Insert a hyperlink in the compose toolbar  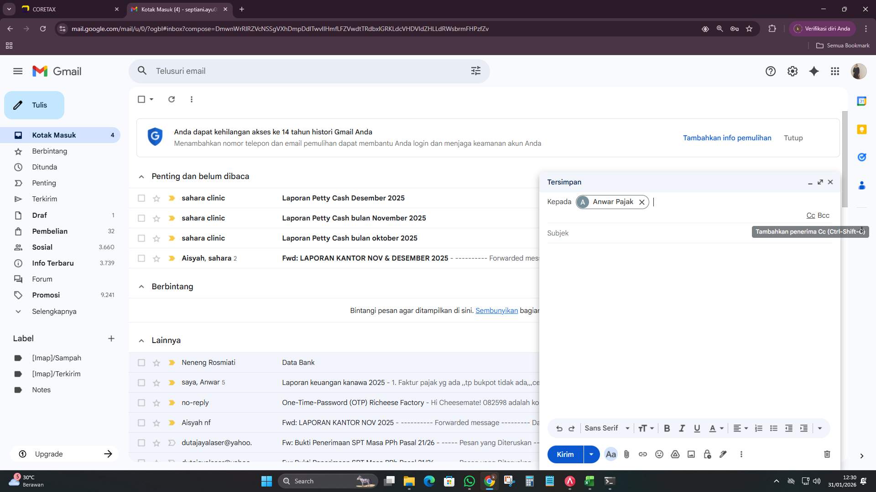click(x=643, y=454)
